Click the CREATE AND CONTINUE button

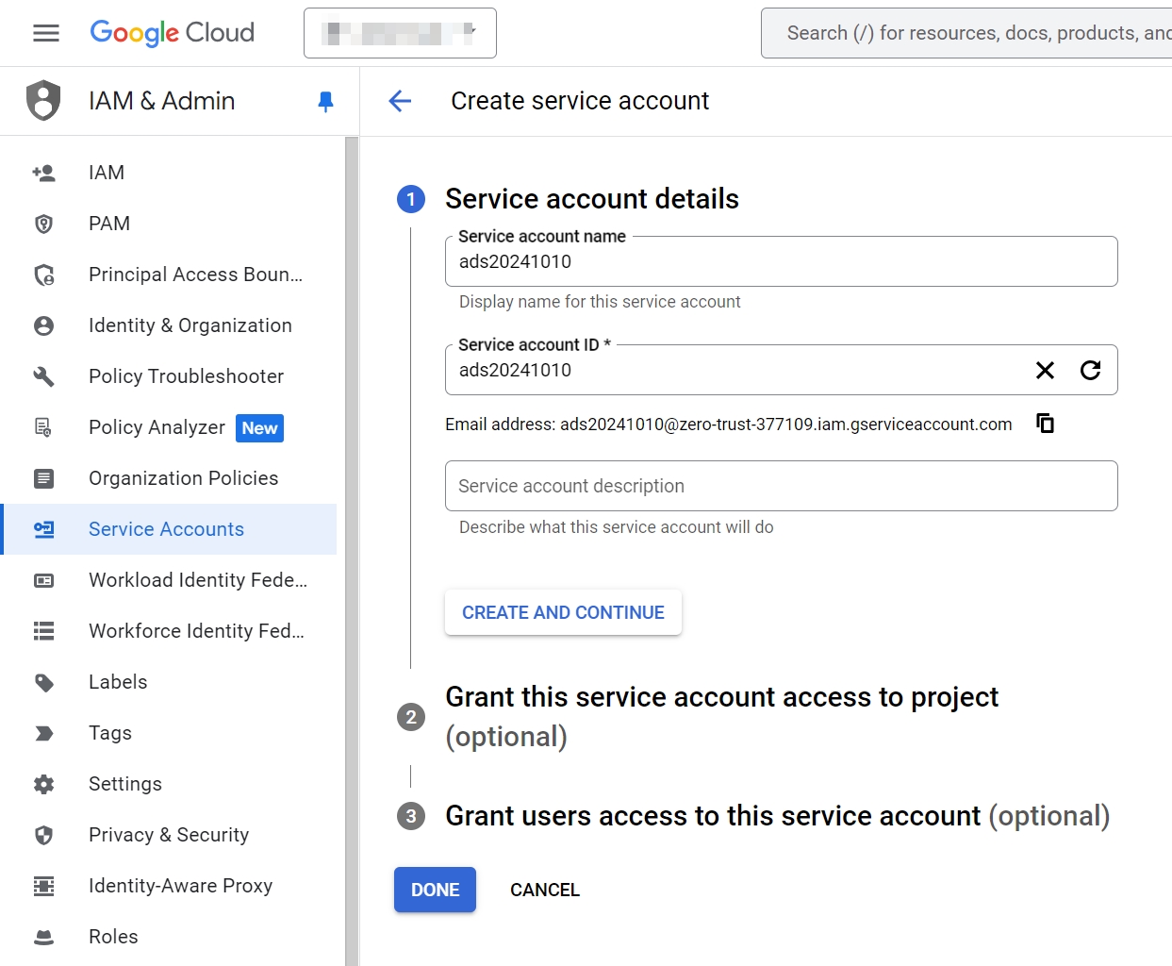[563, 612]
